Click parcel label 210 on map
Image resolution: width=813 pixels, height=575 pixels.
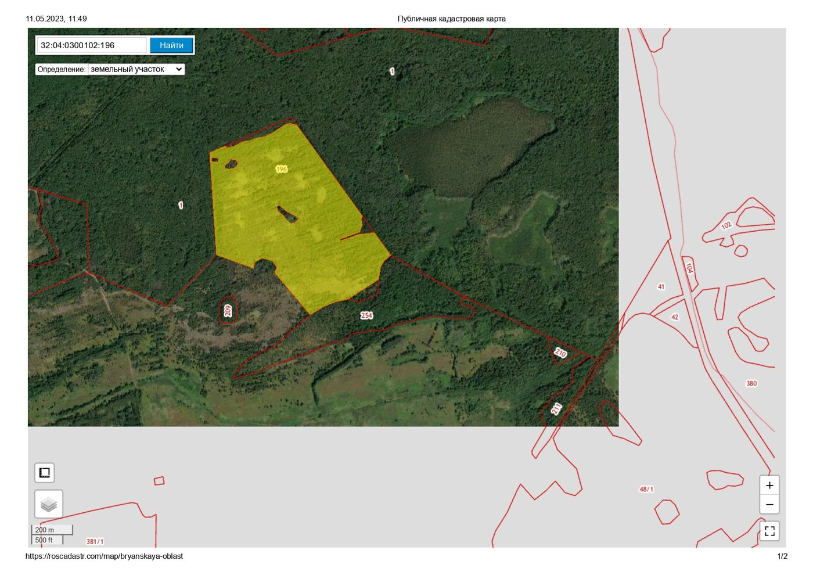(x=560, y=353)
